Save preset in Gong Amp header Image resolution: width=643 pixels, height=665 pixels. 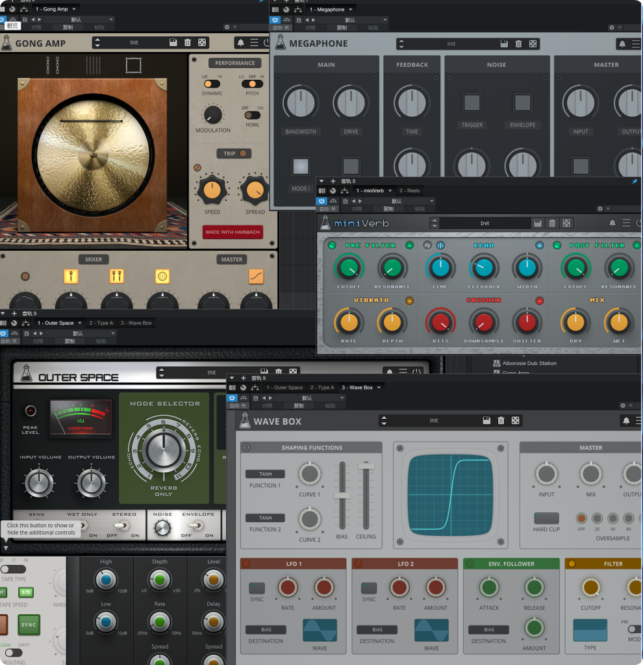click(173, 42)
